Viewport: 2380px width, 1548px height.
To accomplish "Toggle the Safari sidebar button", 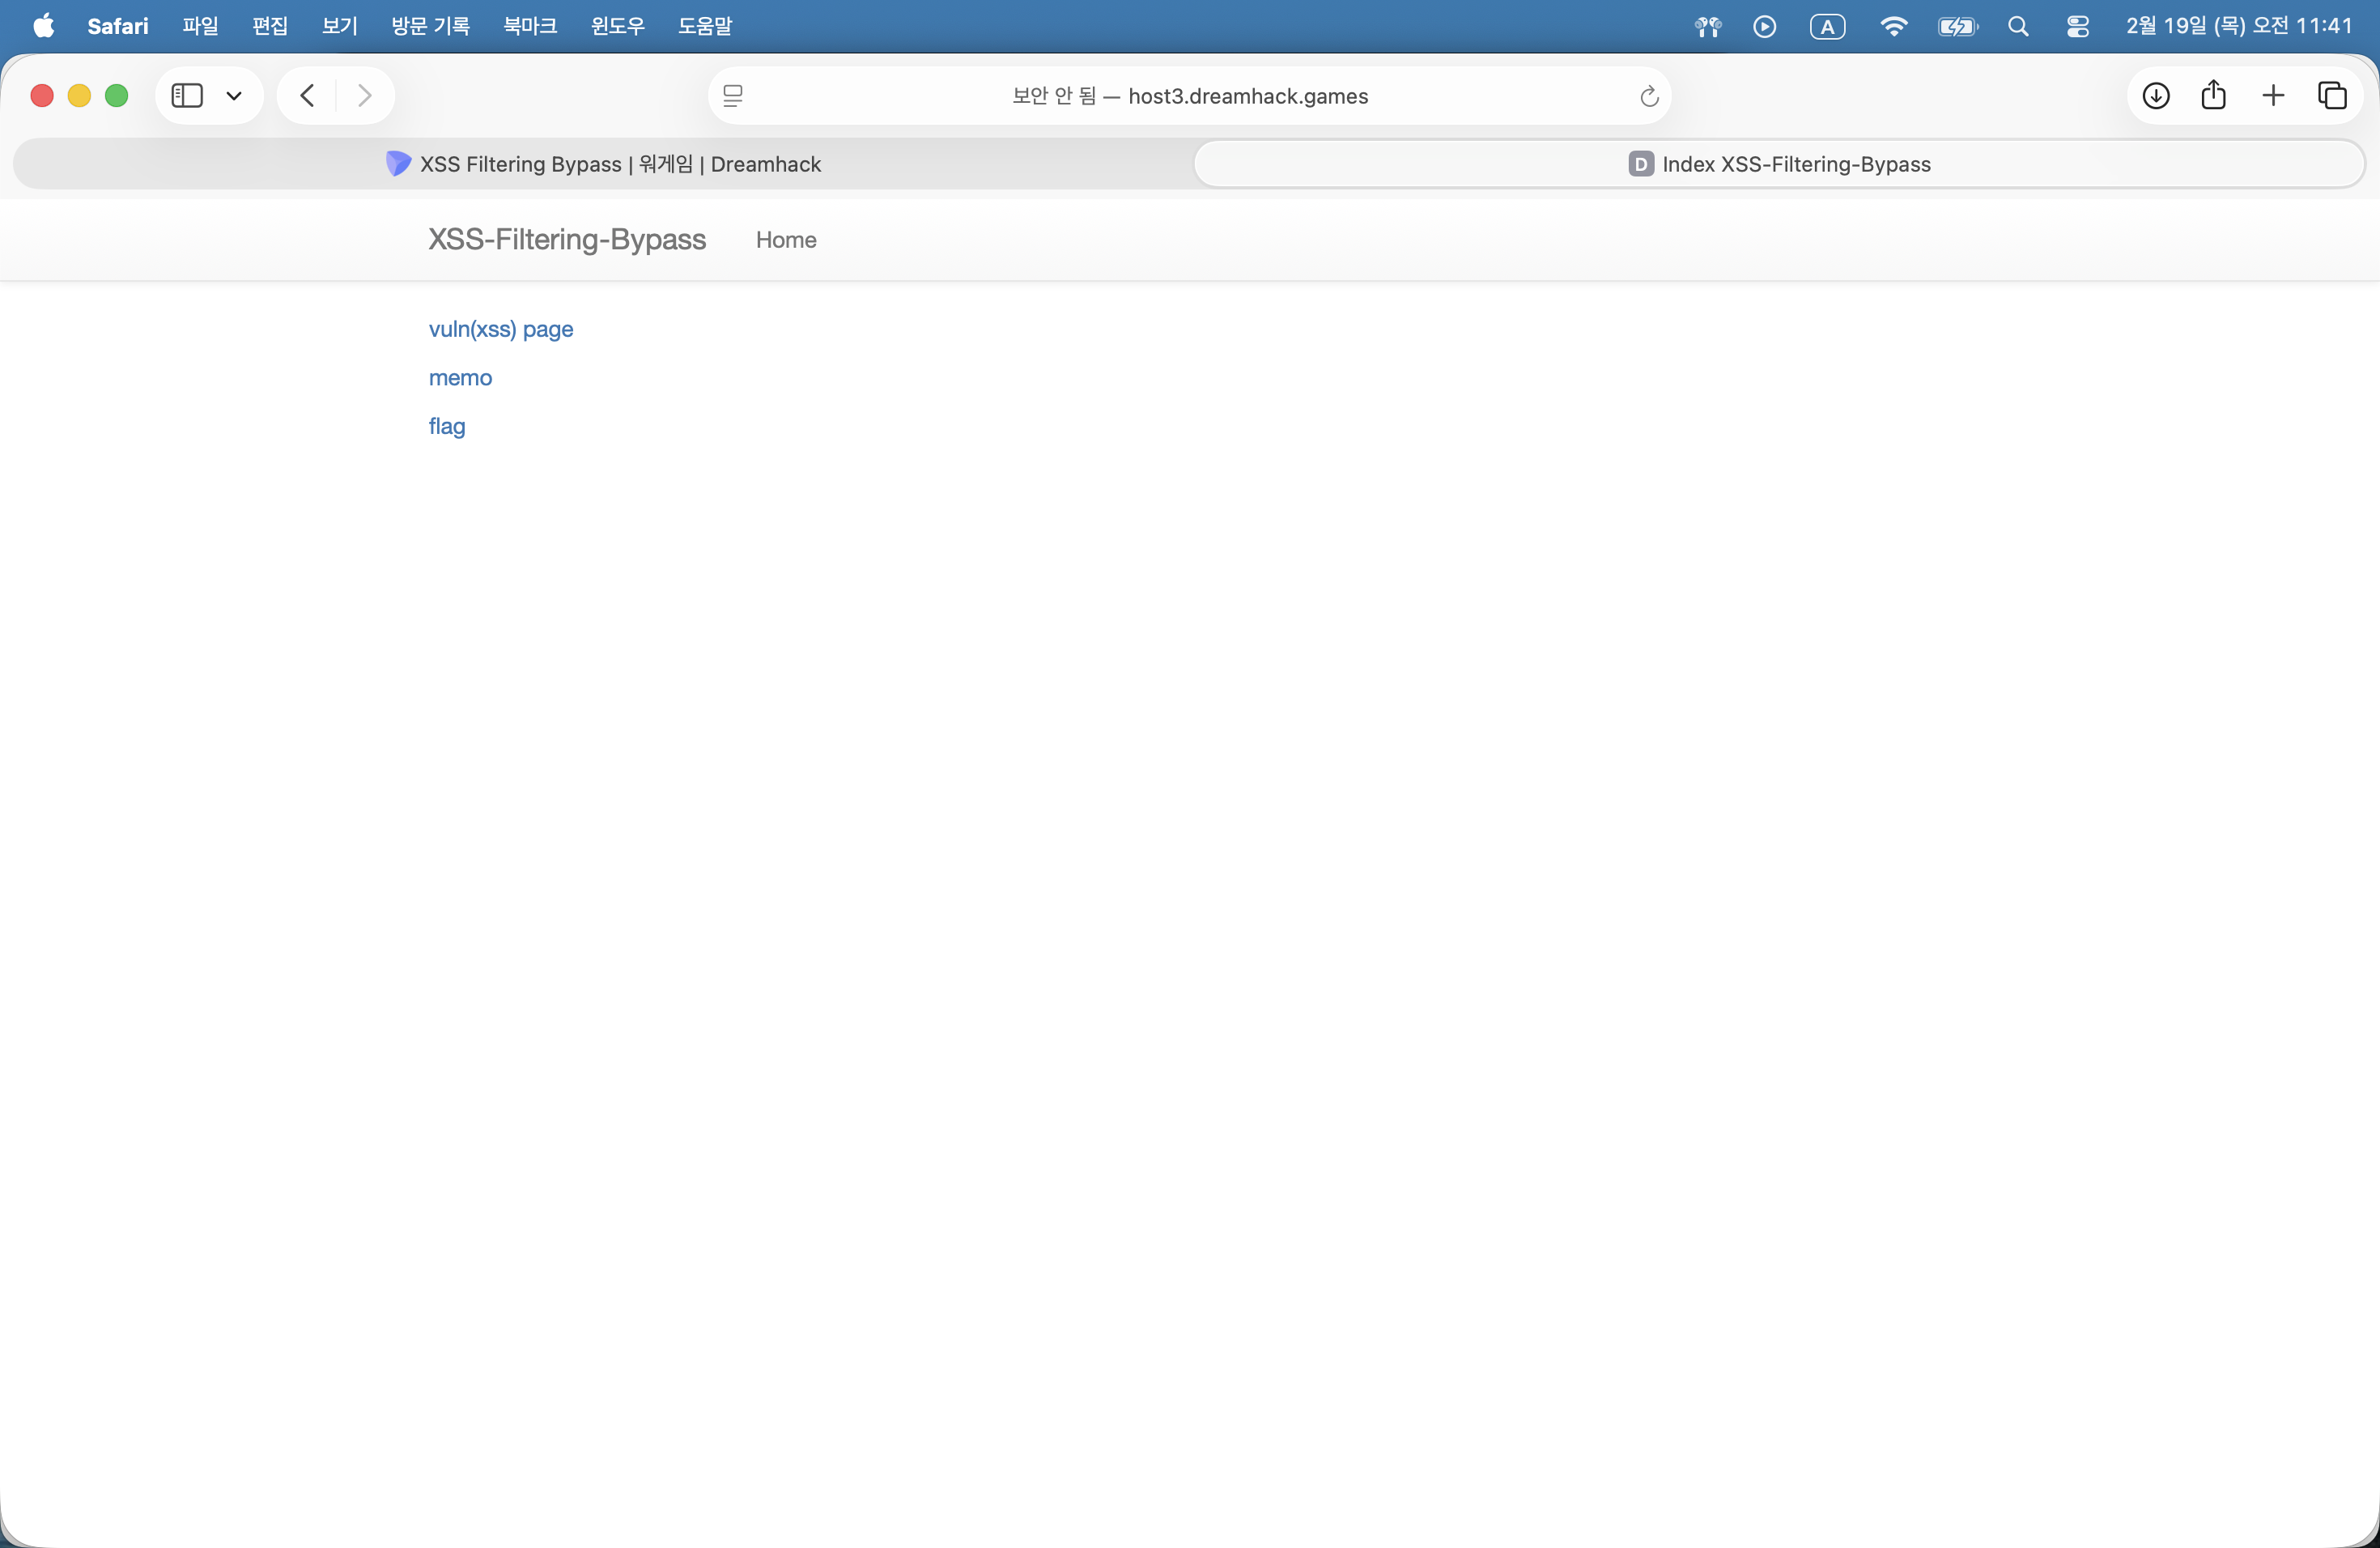I will [187, 96].
